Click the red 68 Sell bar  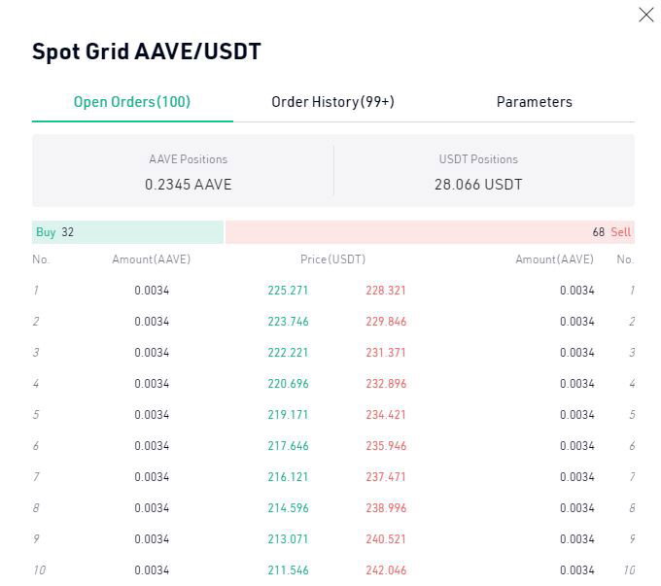[430, 232]
